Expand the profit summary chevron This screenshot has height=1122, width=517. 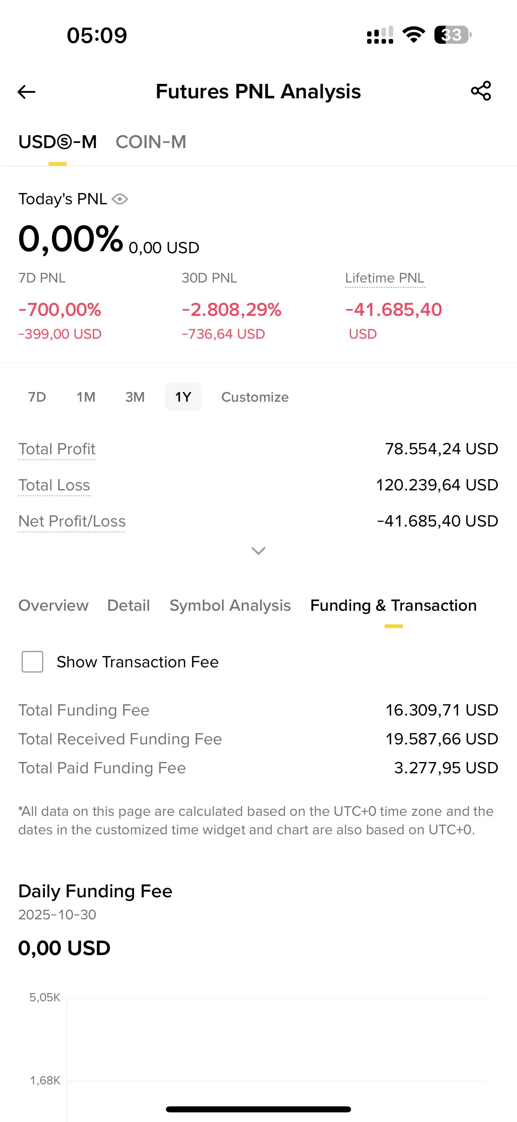pyautogui.click(x=258, y=551)
